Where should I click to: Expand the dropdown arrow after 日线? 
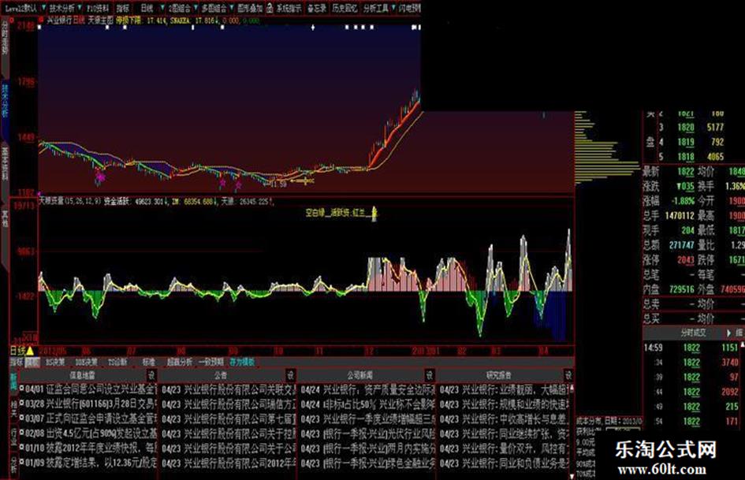162,8
